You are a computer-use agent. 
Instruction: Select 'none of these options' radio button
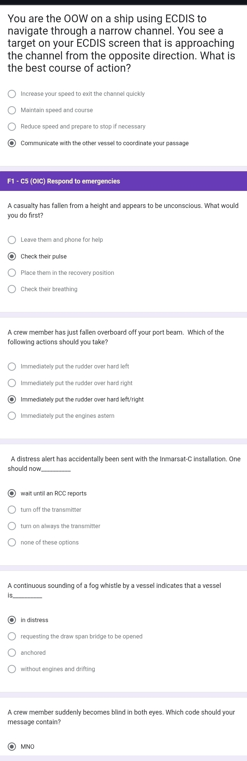point(12,543)
